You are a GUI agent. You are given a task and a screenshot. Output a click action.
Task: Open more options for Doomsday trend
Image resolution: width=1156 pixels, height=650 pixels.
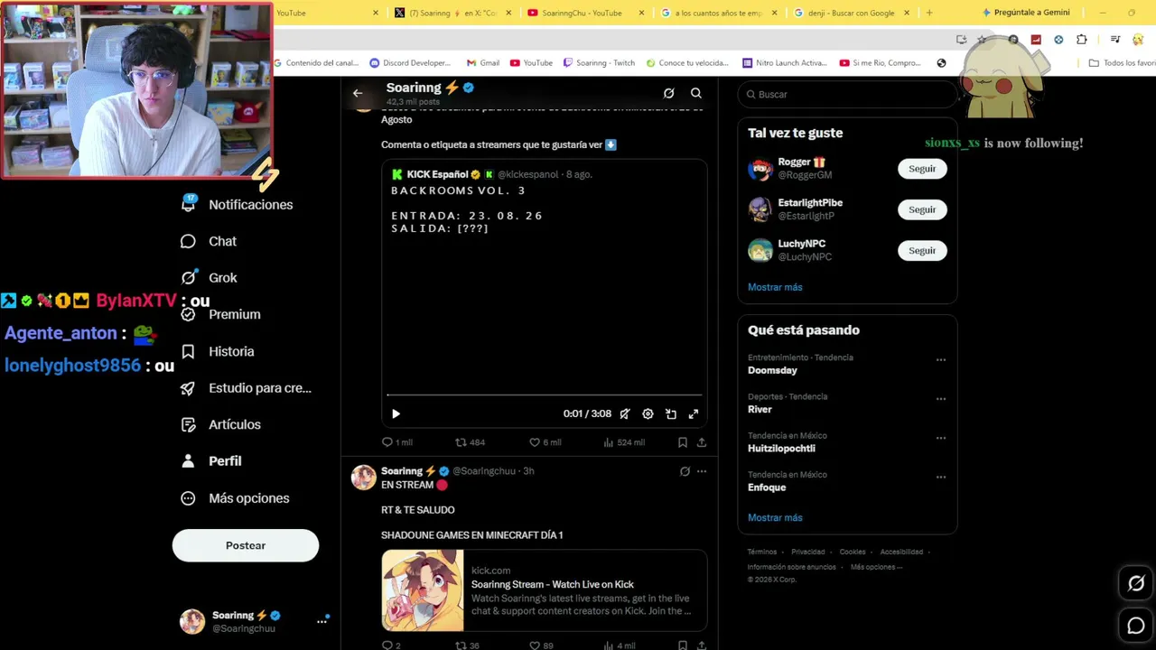tap(941, 359)
